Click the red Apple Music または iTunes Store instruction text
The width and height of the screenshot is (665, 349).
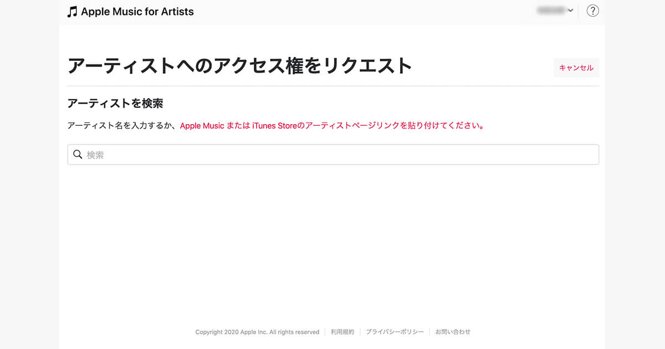(333, 126)
